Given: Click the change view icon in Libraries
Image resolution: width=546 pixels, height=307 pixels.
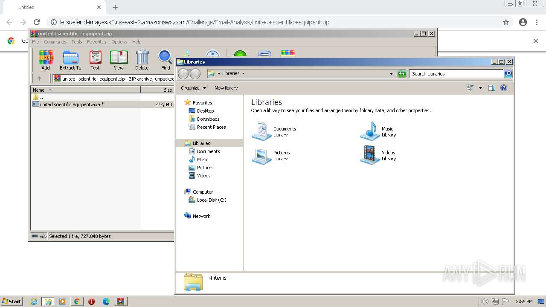Looking at the screenshot, I should coord(470,88).
